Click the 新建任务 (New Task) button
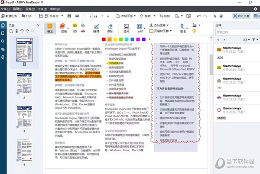The image size is (260, 174). point(9,16)
